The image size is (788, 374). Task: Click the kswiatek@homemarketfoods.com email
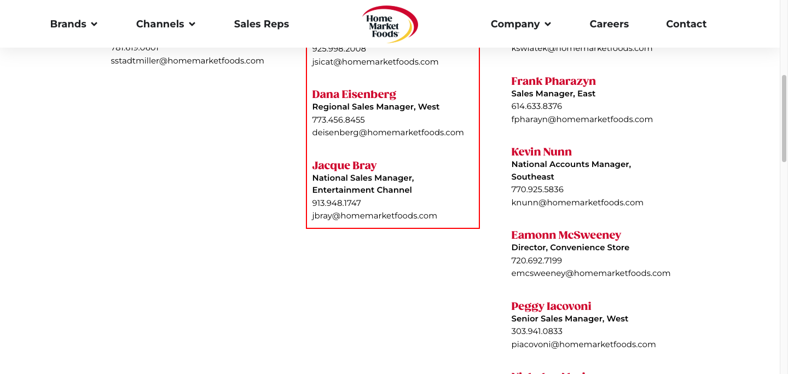(582, 49)
